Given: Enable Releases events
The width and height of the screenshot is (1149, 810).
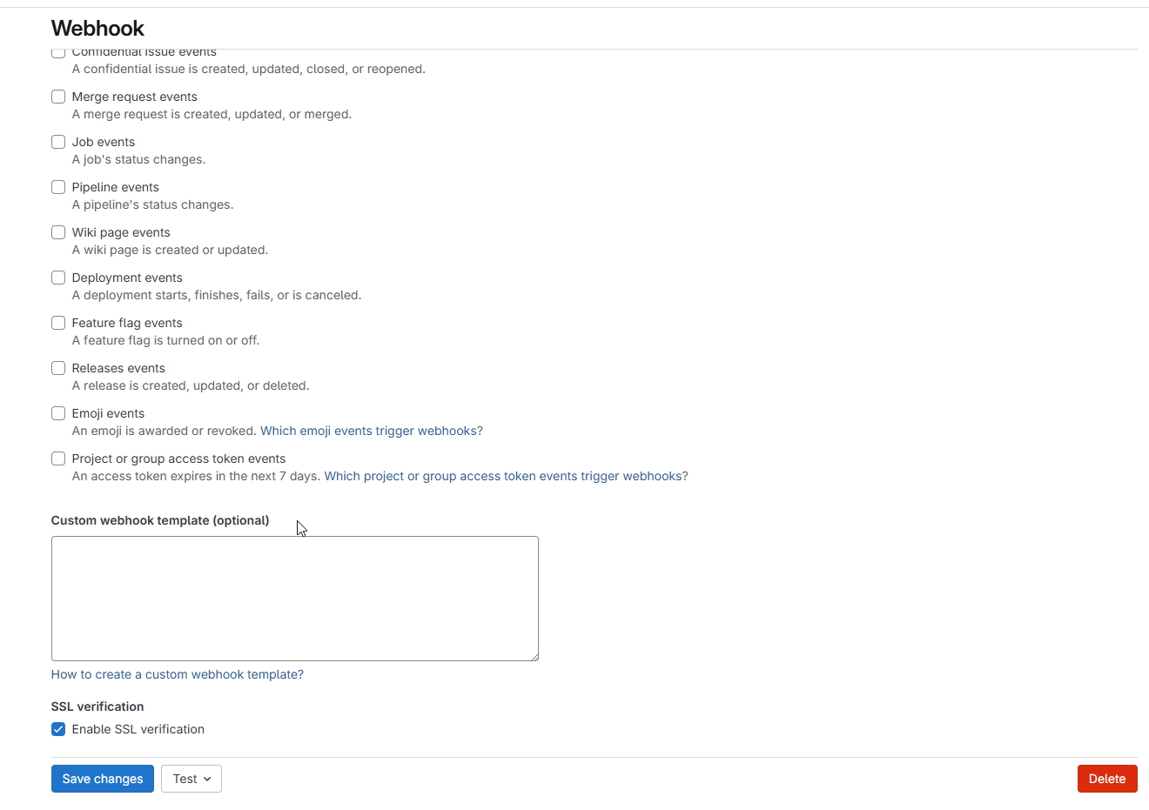Looking at the screenshot, I should (x=57, y=367).
